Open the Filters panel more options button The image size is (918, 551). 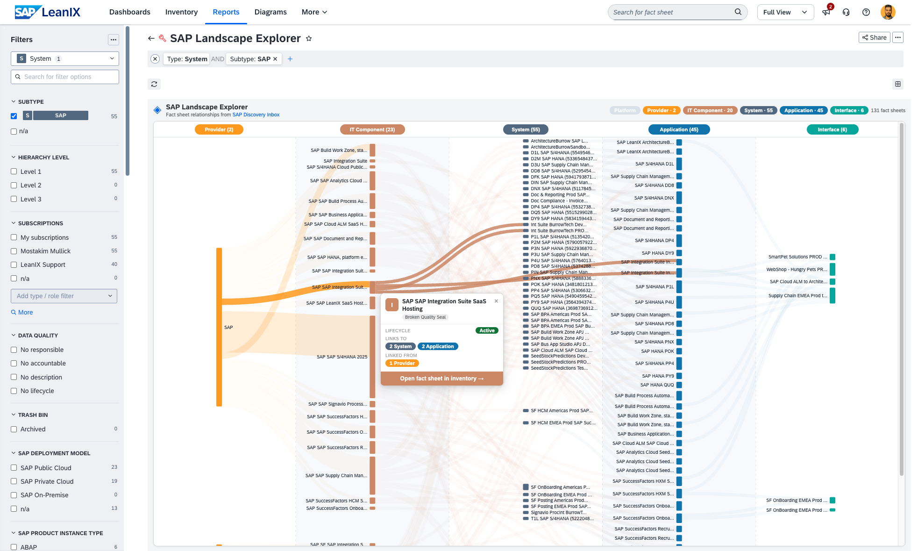click(x=114, y=40)
